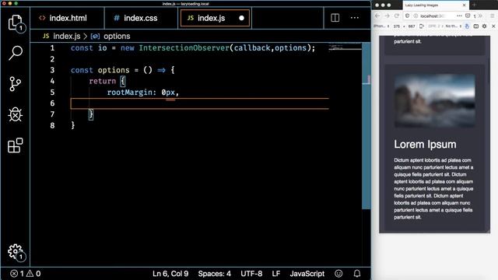Viewport: 498px width, 280px height.
Task: Go forward in the browser window
Action: click(387, 16)
